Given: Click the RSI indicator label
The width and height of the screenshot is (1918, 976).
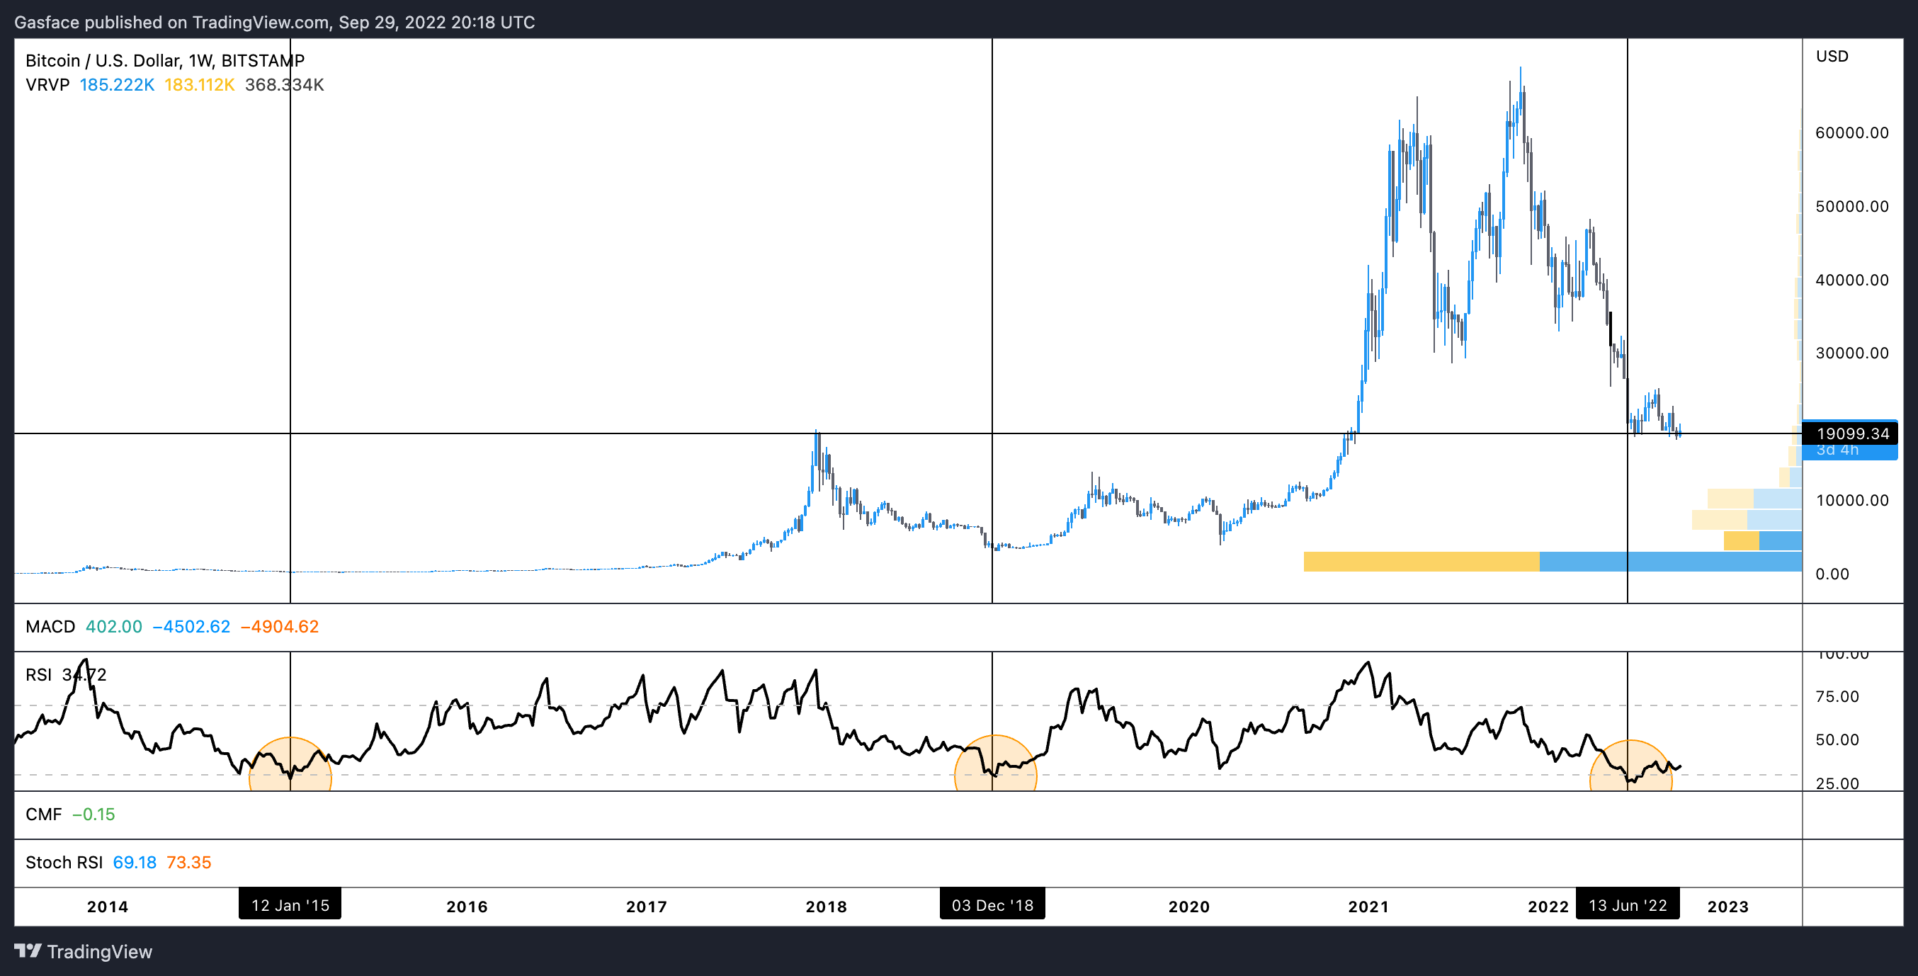Looking at the screenshot, I should (x=38, y=674).
